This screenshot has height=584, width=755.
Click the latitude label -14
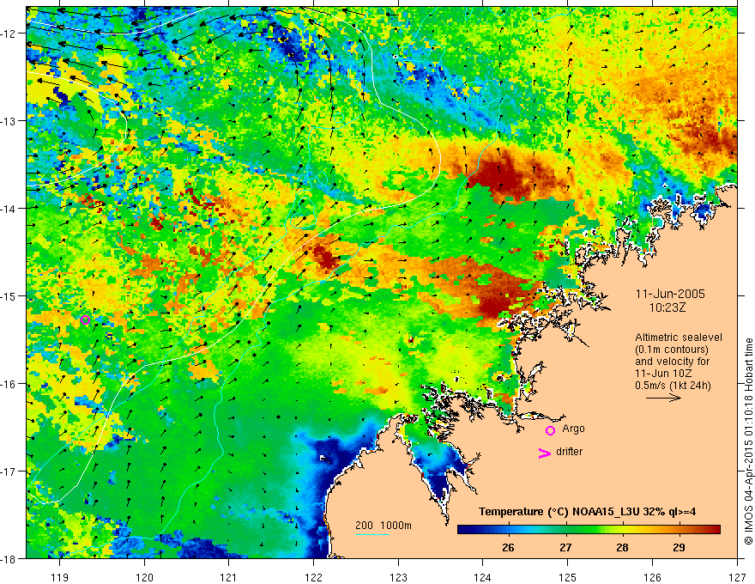pos(9,209)
